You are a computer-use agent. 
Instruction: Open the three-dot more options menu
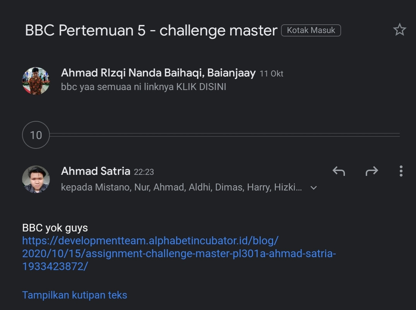click(401, 171)
